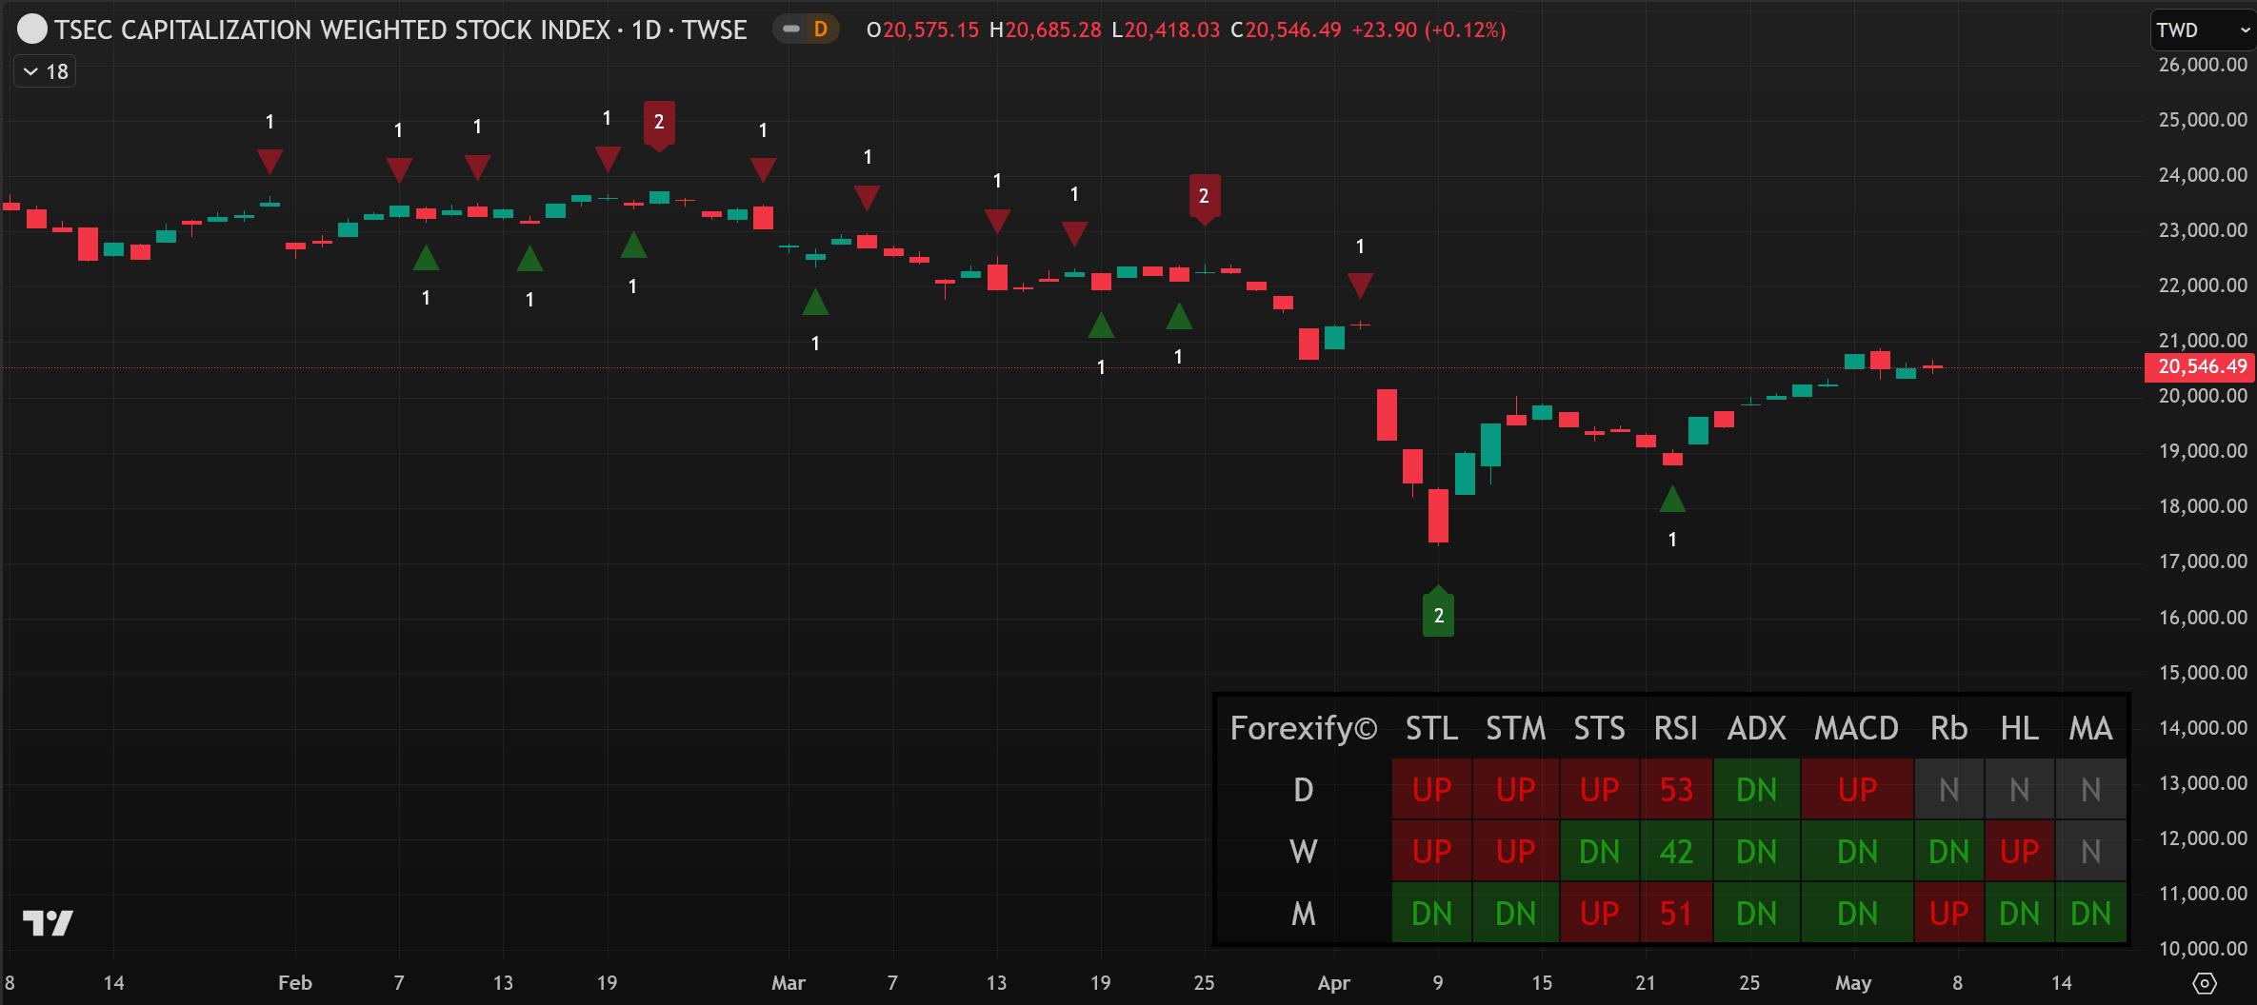The width and height of the screenshot is (2257, 1005).
Task: Click the grey market status pill indicator
Action: [790, 30]
